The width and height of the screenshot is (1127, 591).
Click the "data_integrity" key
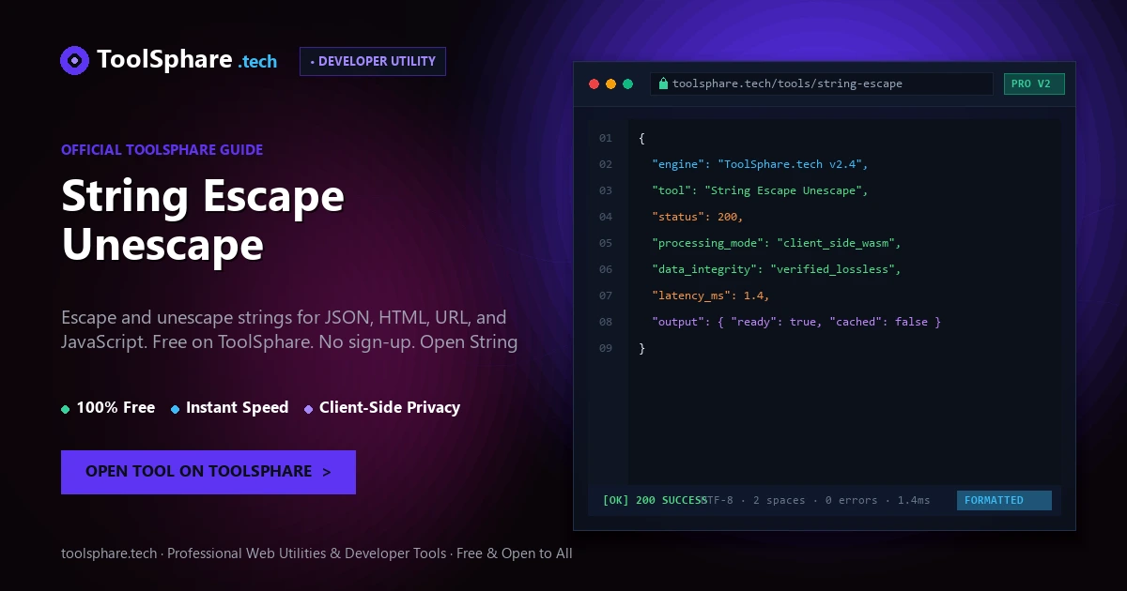click(703, 269)
